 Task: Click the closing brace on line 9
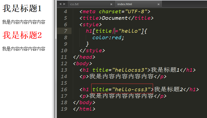tap(87, 44)
